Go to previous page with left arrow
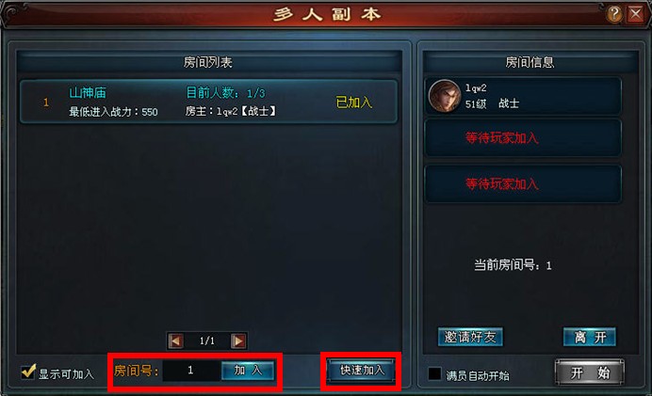 click(175, 341)
